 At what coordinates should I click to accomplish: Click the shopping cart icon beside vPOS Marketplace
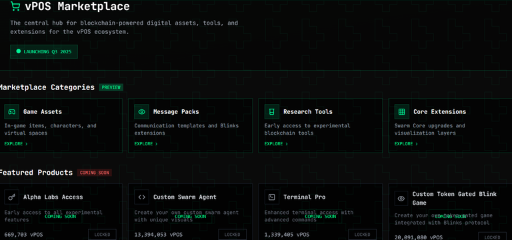pyautogui.click(x=15, y=6)
